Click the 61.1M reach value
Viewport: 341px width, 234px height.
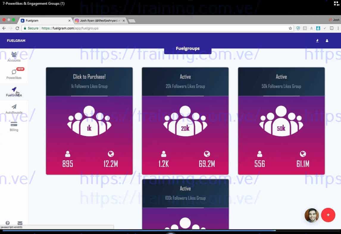303,164
